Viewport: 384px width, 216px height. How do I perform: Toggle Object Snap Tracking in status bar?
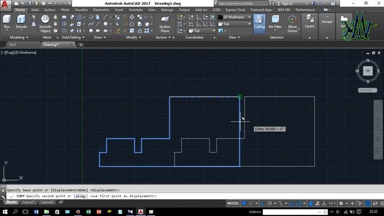(292, 203)
